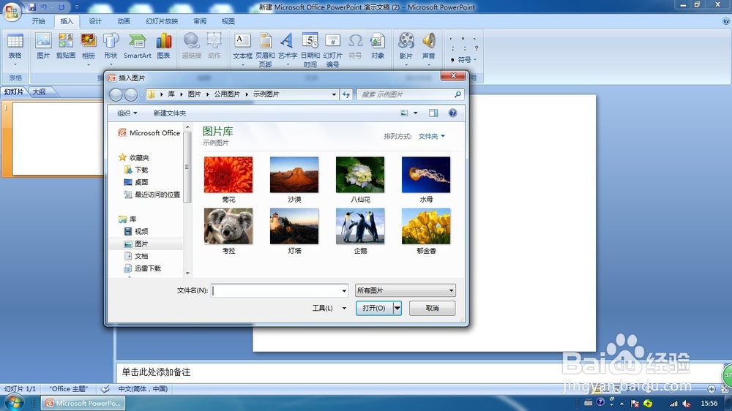Click refresh button beside address bar
This screenshot has height=411, width=732.
coord(346,94)
